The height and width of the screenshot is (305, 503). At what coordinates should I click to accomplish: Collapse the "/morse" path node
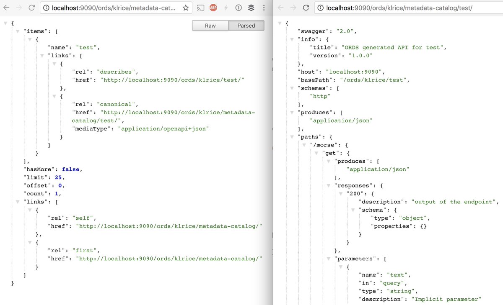[x=303, y=145]
